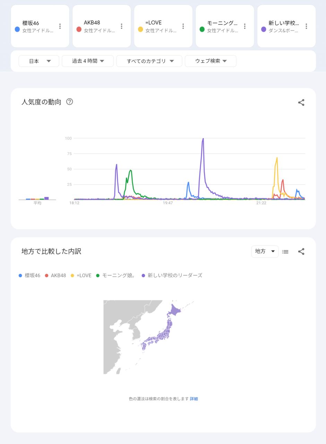
Task: Open the 詳細 link below the map
Action: (194, 399)
